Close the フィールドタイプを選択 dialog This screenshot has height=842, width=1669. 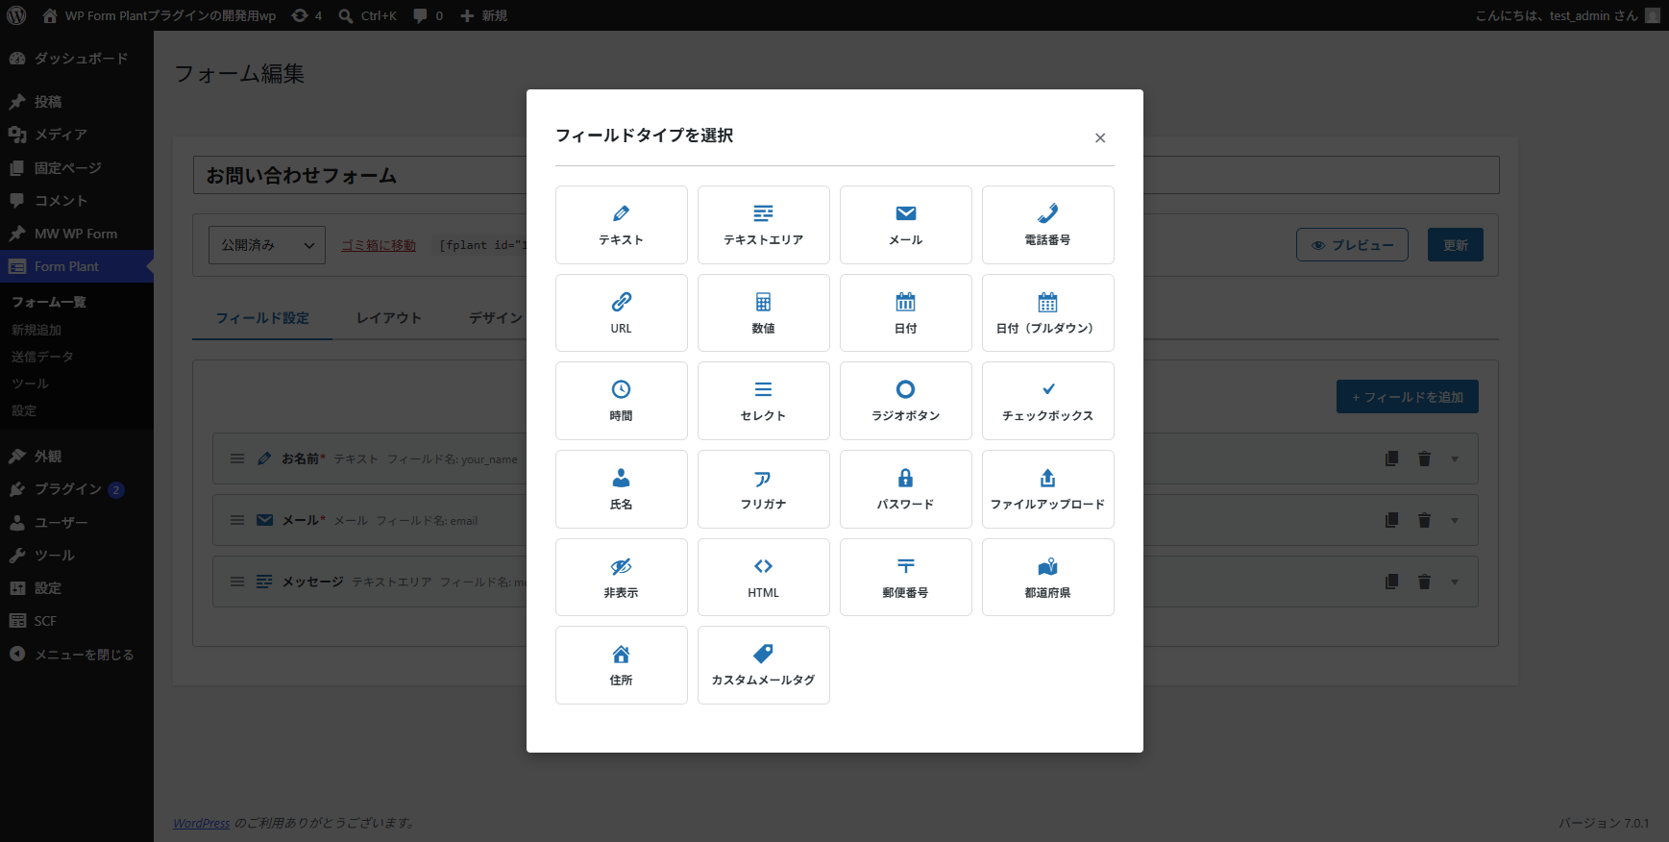[1100, 137]
